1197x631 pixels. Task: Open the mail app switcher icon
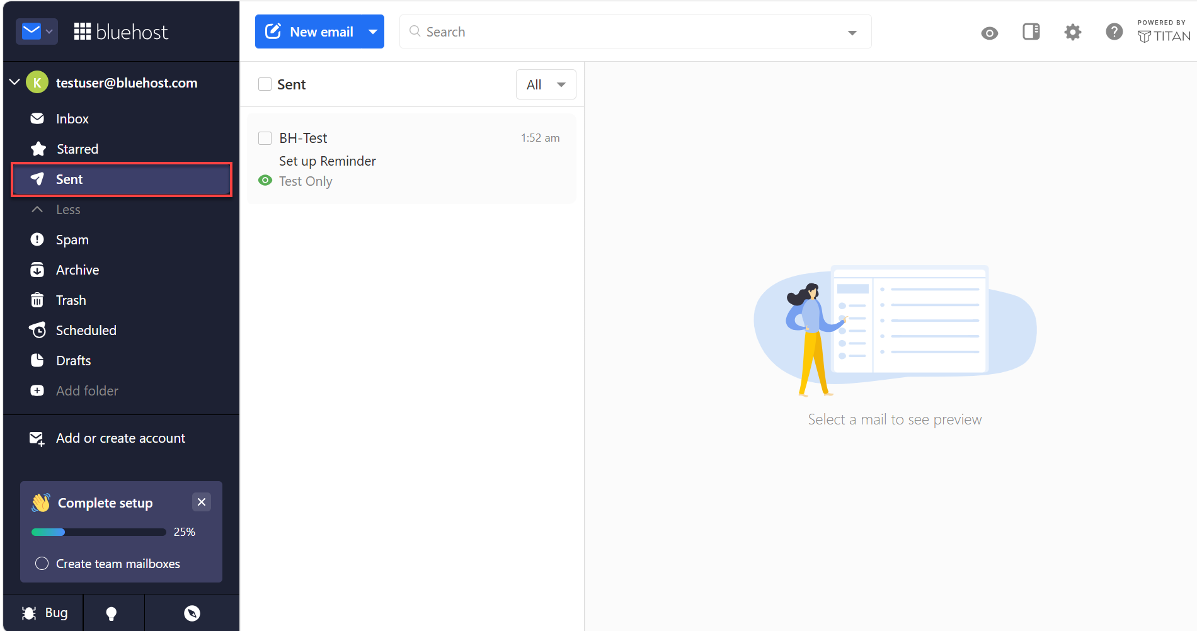coord(37,31)
